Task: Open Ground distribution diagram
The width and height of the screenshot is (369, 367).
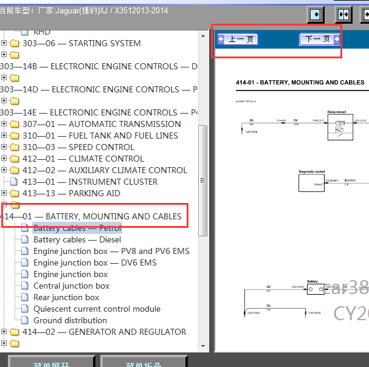Action: point(70,320)
